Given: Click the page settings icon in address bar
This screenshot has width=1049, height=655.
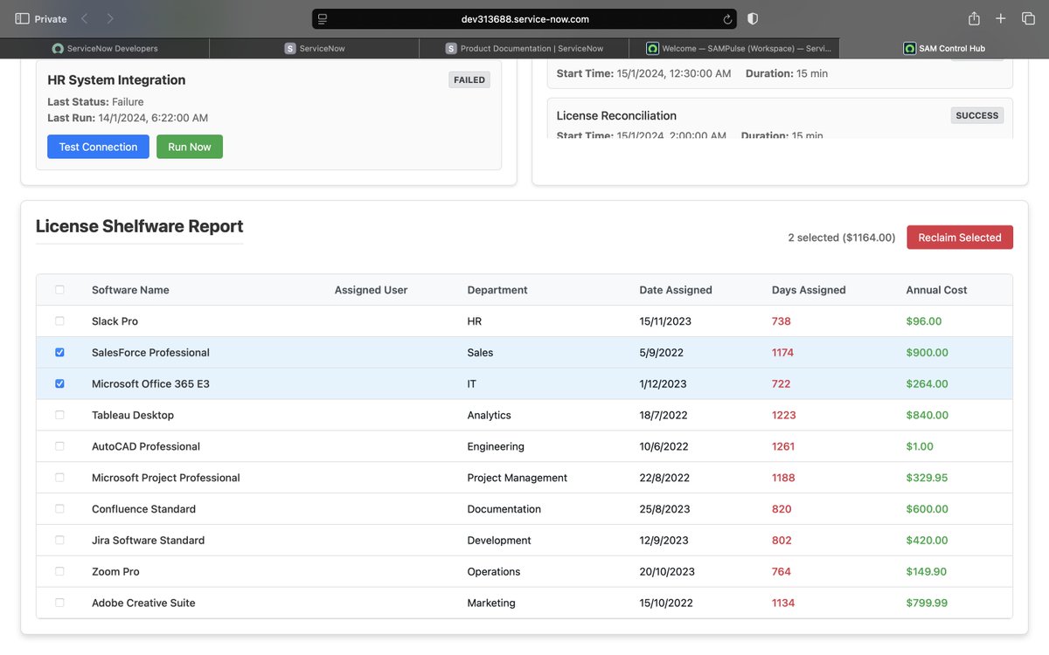Looking at the screenshot, I should (323, 19).
